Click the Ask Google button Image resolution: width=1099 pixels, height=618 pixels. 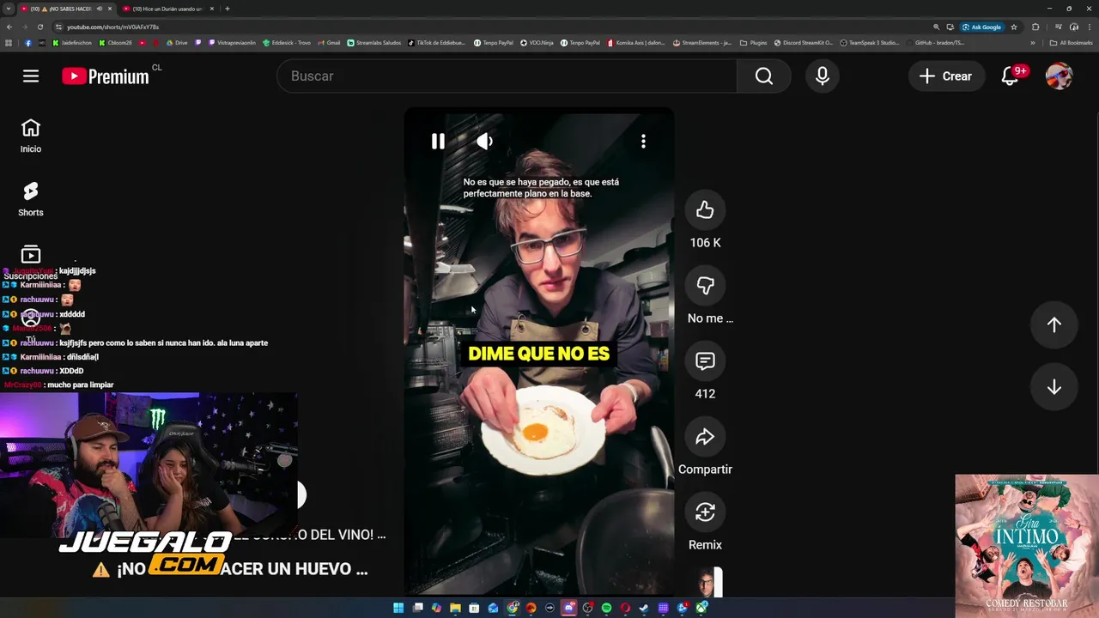[981, 27]
